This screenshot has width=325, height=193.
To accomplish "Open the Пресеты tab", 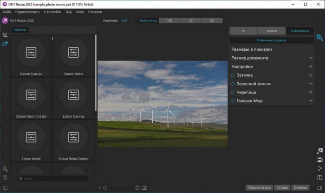I will tap(20, 30).
